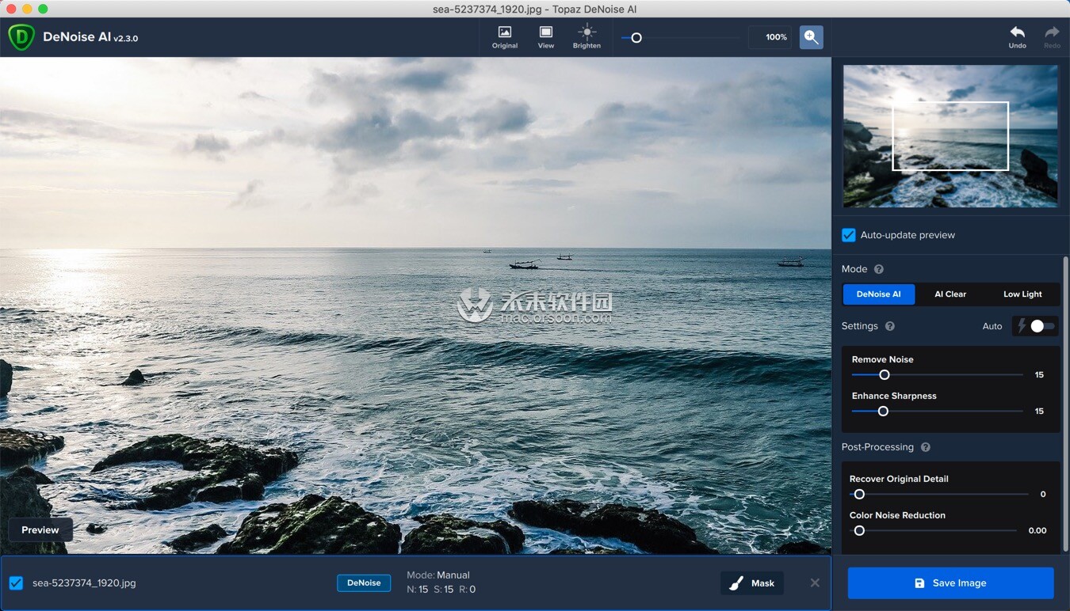Viewport: 1070px width, 611px height.
Task: Click the Mode help question mark
Action: [879, 268]
